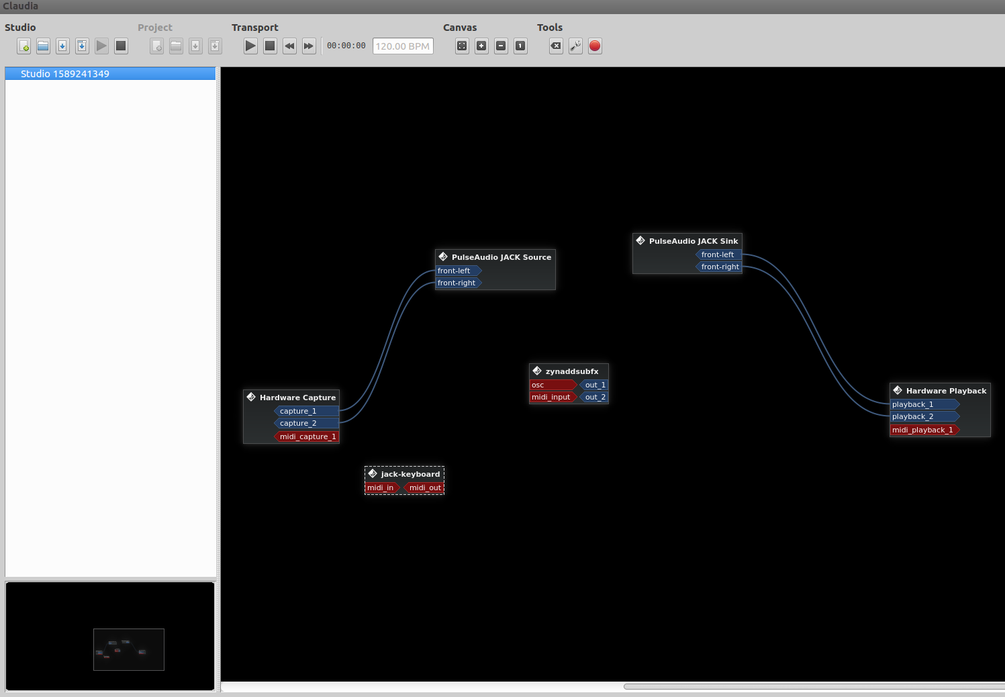The height and width of the screenshot is (697, 1005).
Task: Click the Hardware Playback node diamond icon
Action: pyautogui.click(x=898, y=390)
